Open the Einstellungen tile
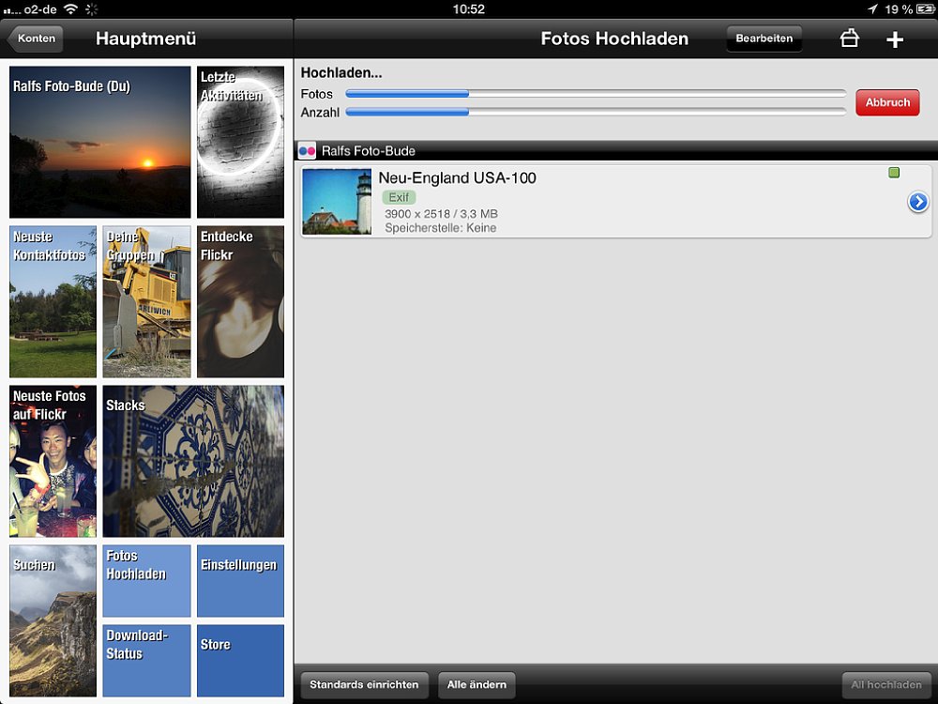This screenshot has height=704, width=938. 240,581
